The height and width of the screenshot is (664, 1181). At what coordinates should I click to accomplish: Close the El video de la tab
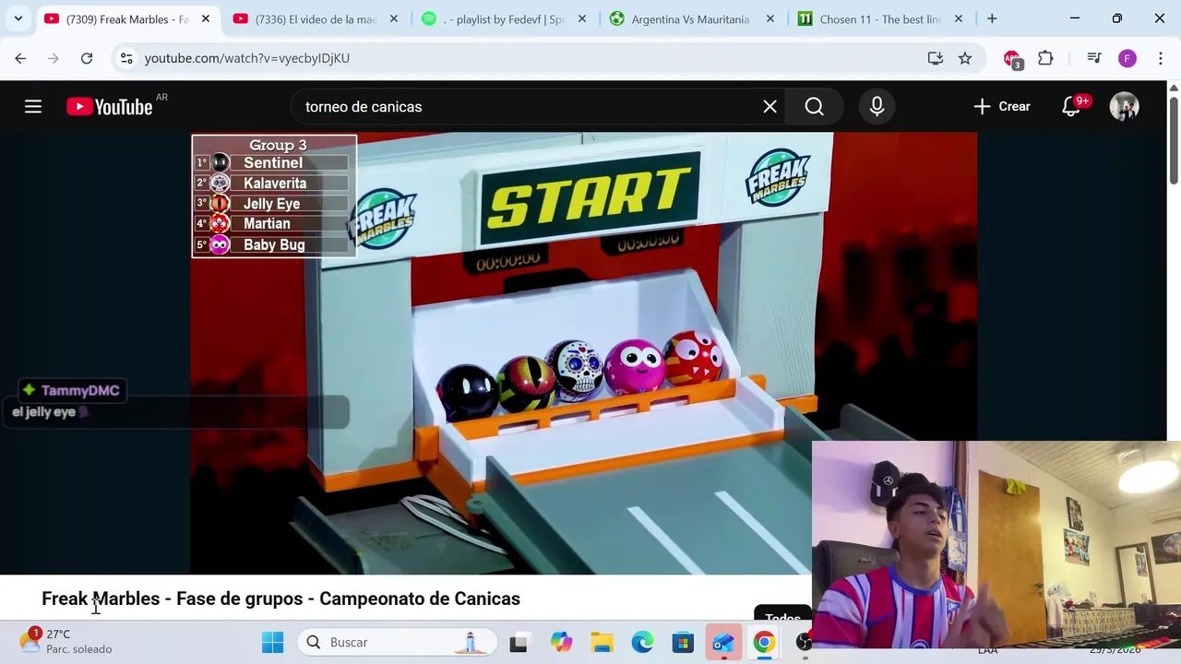(x=394, y=18)
